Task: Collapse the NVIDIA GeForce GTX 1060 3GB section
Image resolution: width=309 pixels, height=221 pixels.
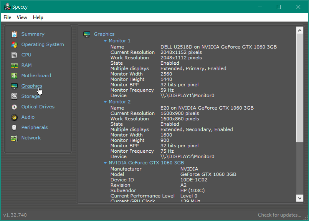Action: (x=105, y=163)
